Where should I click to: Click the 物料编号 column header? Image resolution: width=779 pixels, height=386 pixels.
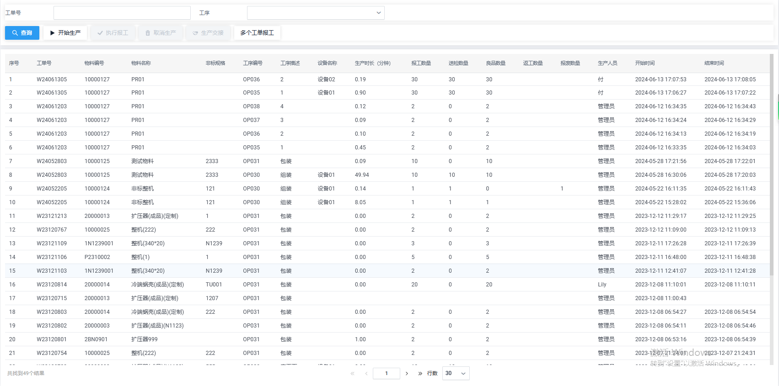(x=94, y=63)
